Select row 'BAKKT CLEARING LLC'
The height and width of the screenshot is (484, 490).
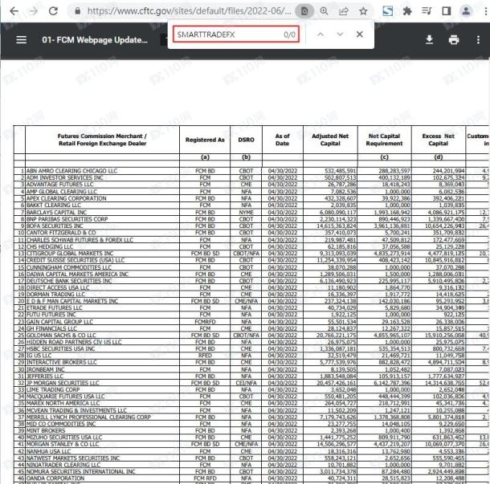tap(251, 205)
